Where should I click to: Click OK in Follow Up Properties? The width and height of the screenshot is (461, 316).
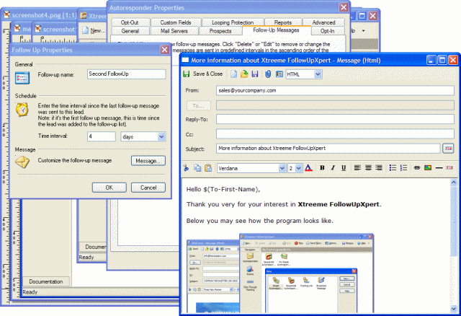(109, 188)
